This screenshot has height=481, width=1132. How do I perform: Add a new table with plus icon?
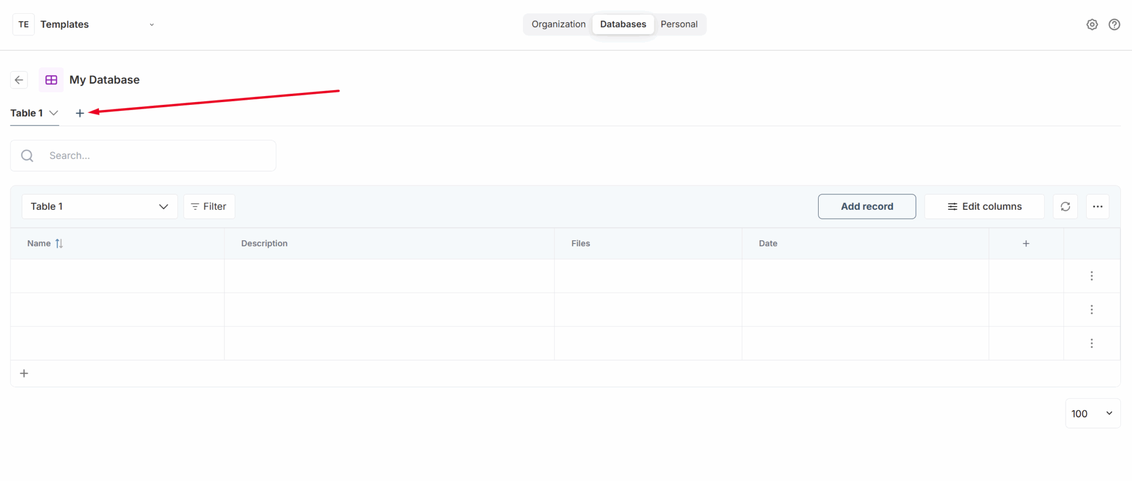pos(80,113)
